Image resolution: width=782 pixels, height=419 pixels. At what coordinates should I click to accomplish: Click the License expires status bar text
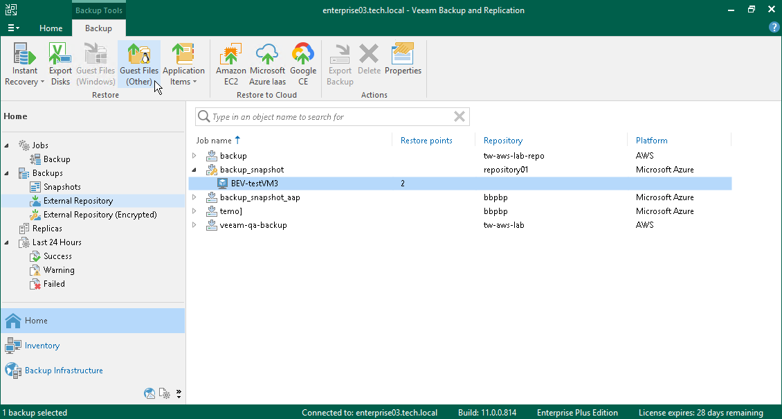701,413
